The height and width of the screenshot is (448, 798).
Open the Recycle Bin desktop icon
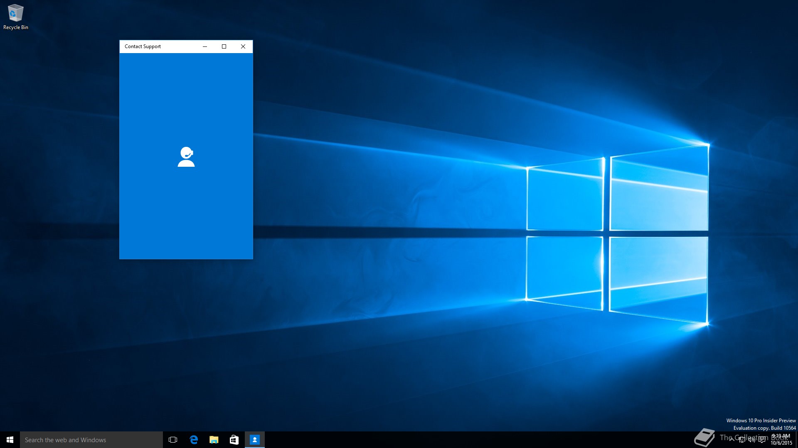(16, 17)
